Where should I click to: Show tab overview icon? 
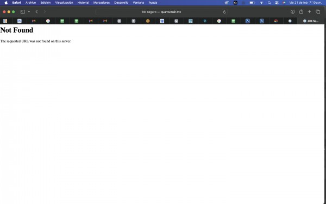318,12
